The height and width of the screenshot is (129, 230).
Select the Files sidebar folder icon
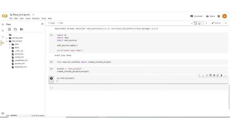coord(3,43)
